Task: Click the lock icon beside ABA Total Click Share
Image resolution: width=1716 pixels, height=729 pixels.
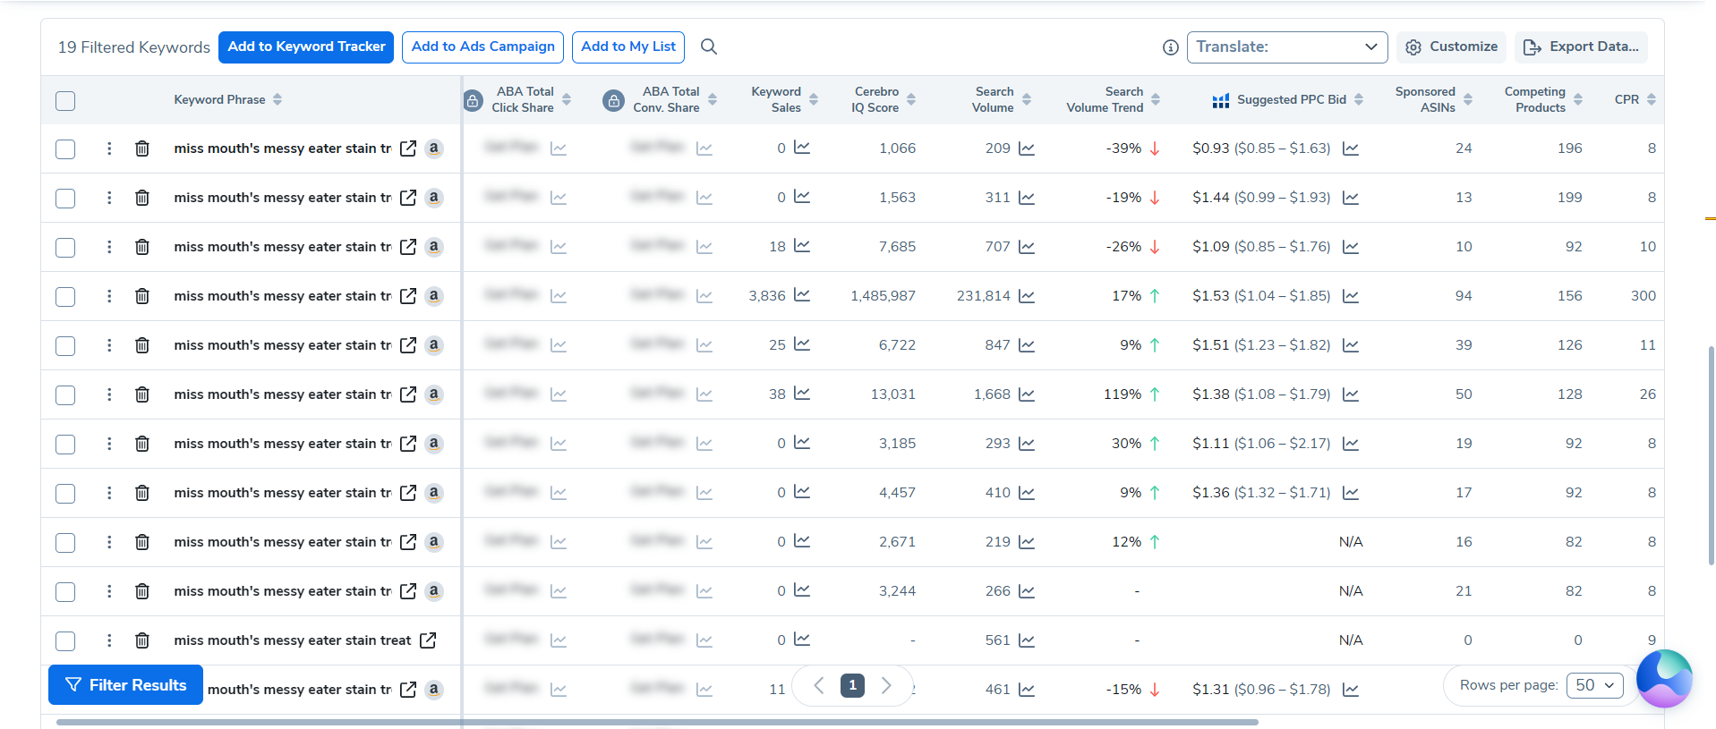Action: 474,100
